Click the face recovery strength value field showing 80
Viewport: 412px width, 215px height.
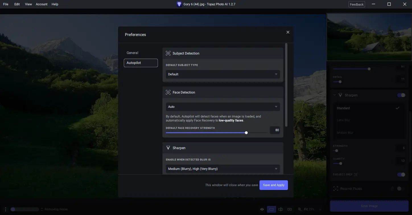(275, 130)
